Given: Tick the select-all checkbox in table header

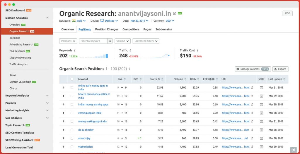Looking at the screenshot, I should click(72, 79).
